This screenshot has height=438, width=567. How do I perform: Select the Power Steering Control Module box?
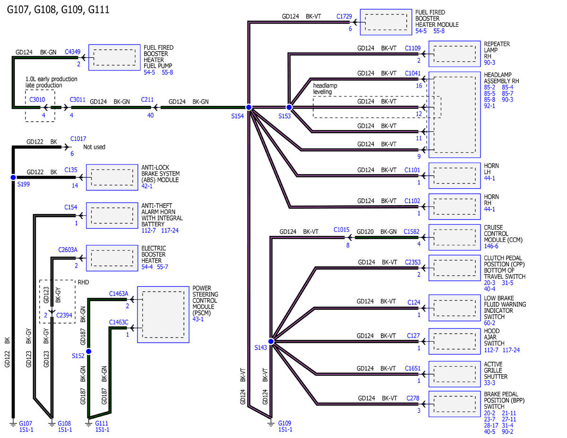[163, 314]
